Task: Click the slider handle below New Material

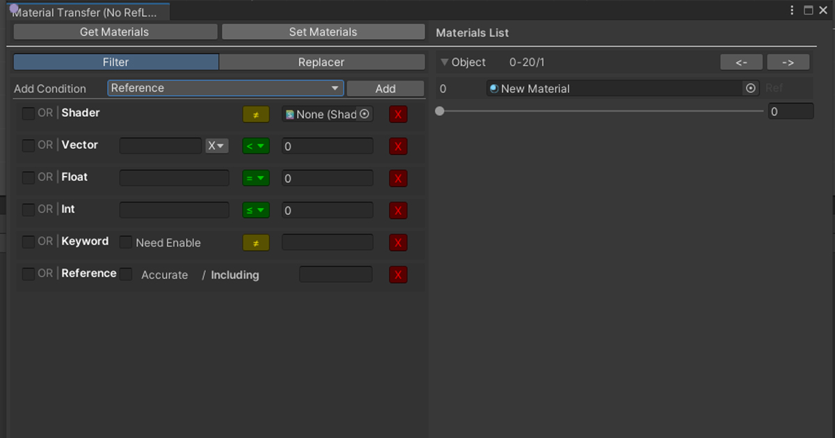Action: [x=439, y=110]
